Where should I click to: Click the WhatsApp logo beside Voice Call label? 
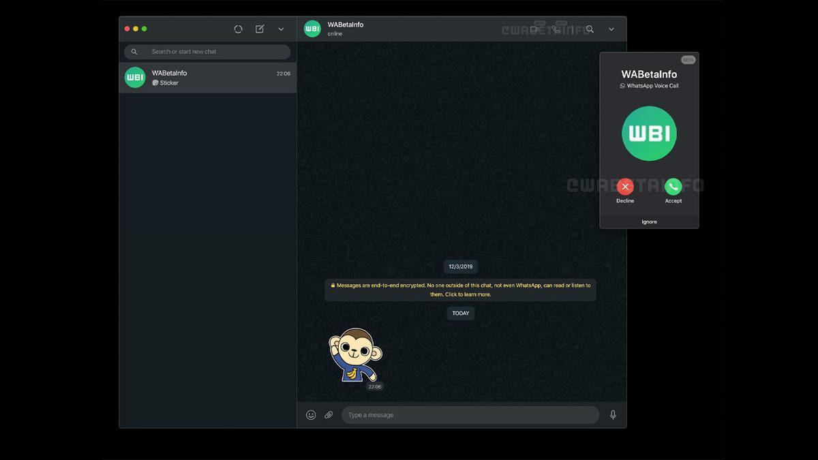pos(622,85)
